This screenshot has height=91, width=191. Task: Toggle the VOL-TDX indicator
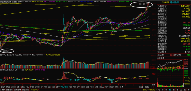64,87
